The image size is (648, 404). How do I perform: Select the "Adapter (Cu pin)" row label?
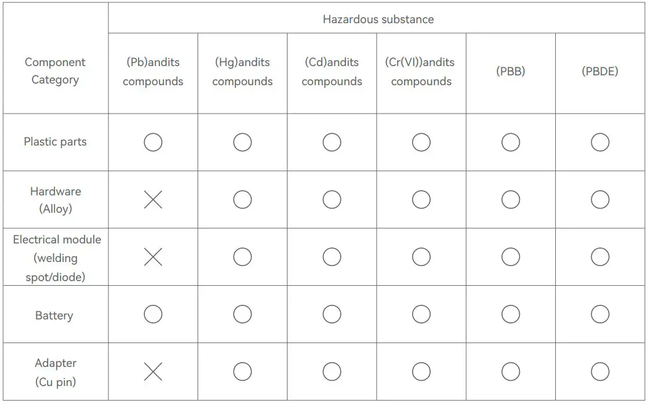point(56,372)
